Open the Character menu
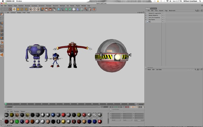The width and height of the screenshot is (203, 127). click(48, 6)
